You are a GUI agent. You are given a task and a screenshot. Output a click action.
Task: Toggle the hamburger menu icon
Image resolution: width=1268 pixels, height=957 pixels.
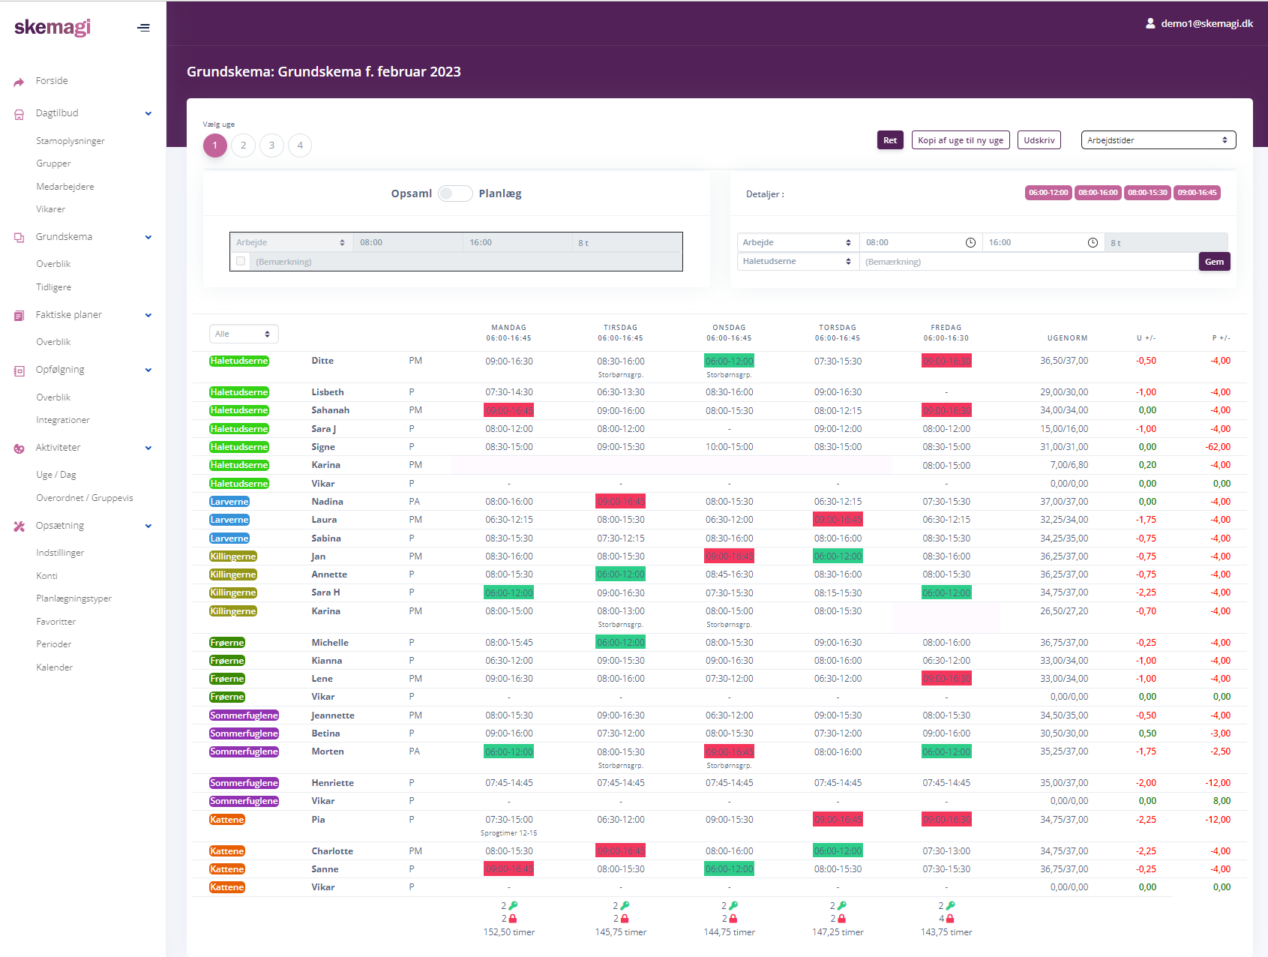tap(143, 28)
